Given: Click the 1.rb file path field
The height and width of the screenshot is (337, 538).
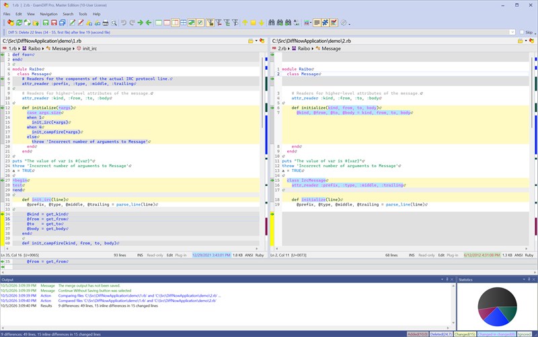Looking at the screenshot, I should [x=124, y=41].
